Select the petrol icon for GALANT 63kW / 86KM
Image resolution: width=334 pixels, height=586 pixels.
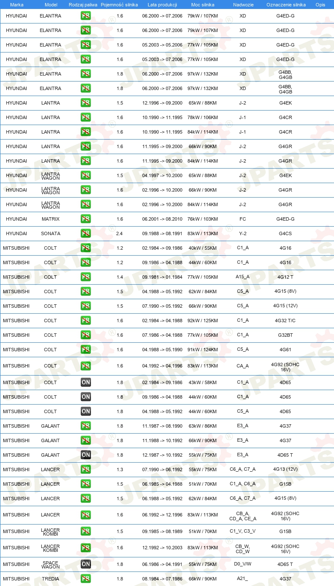click(86, 426)
